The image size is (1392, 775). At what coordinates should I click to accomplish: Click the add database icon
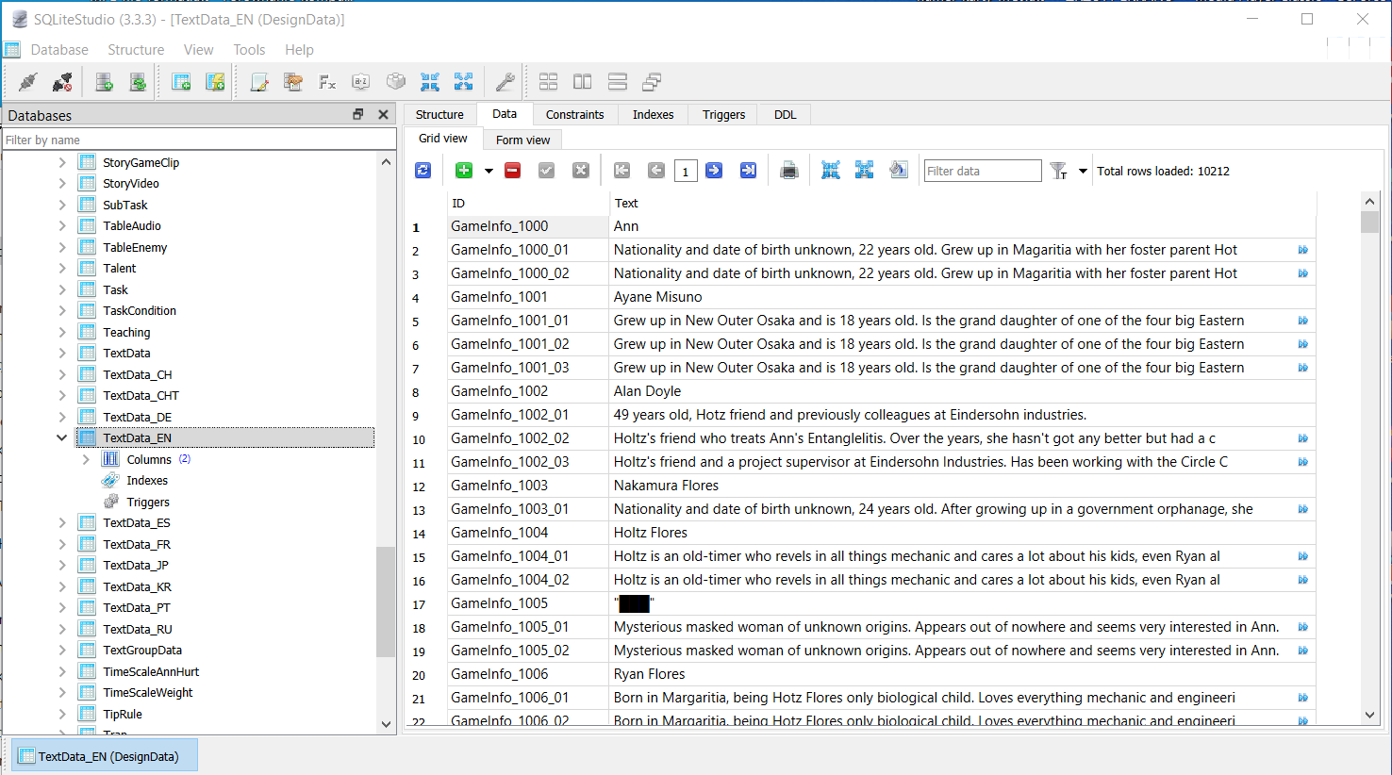click(105, 83)
